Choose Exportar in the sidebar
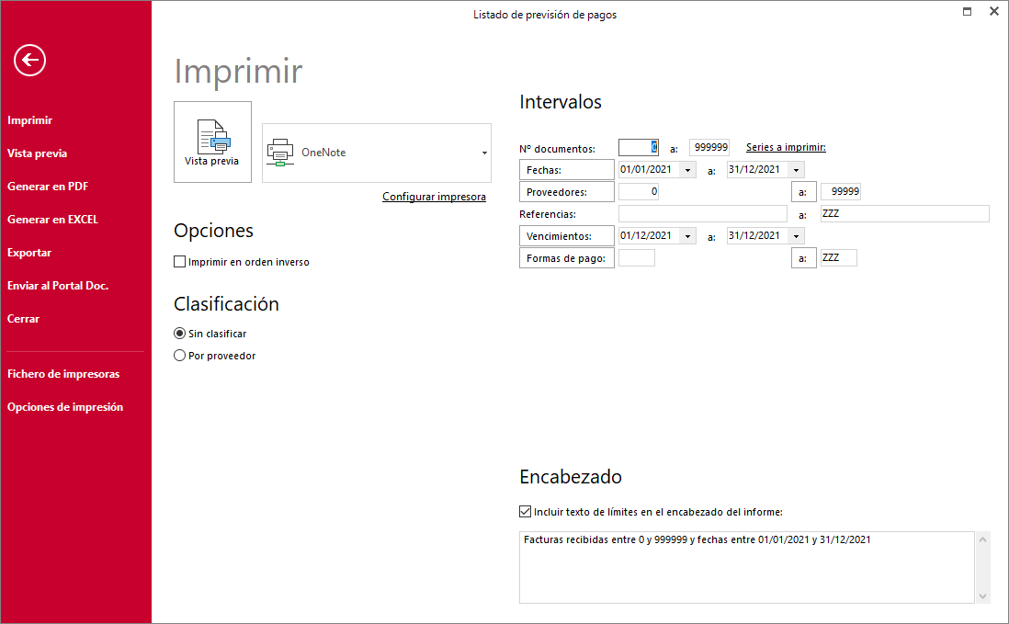1009x624 pixels. pyautogui.click(x=29, y=253)
